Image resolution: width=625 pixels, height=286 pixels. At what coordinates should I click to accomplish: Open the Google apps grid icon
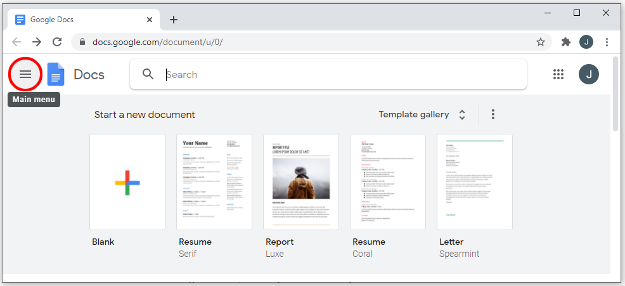(558, 74)
